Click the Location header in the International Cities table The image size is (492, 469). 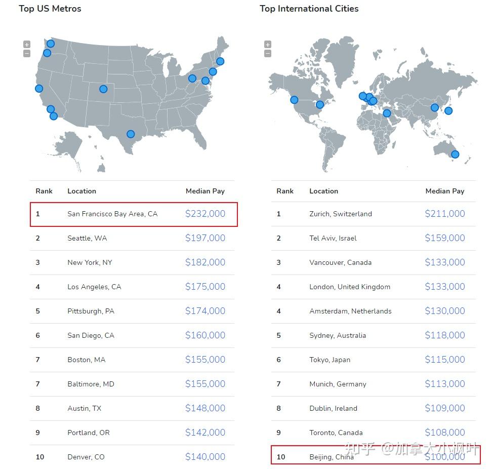click(323, 191)
